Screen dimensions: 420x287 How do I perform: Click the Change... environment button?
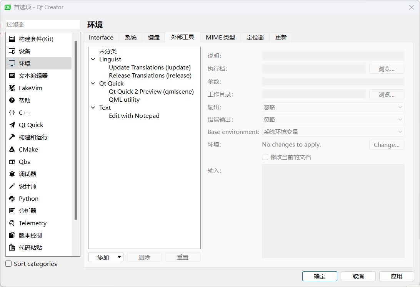coord(387,145)
